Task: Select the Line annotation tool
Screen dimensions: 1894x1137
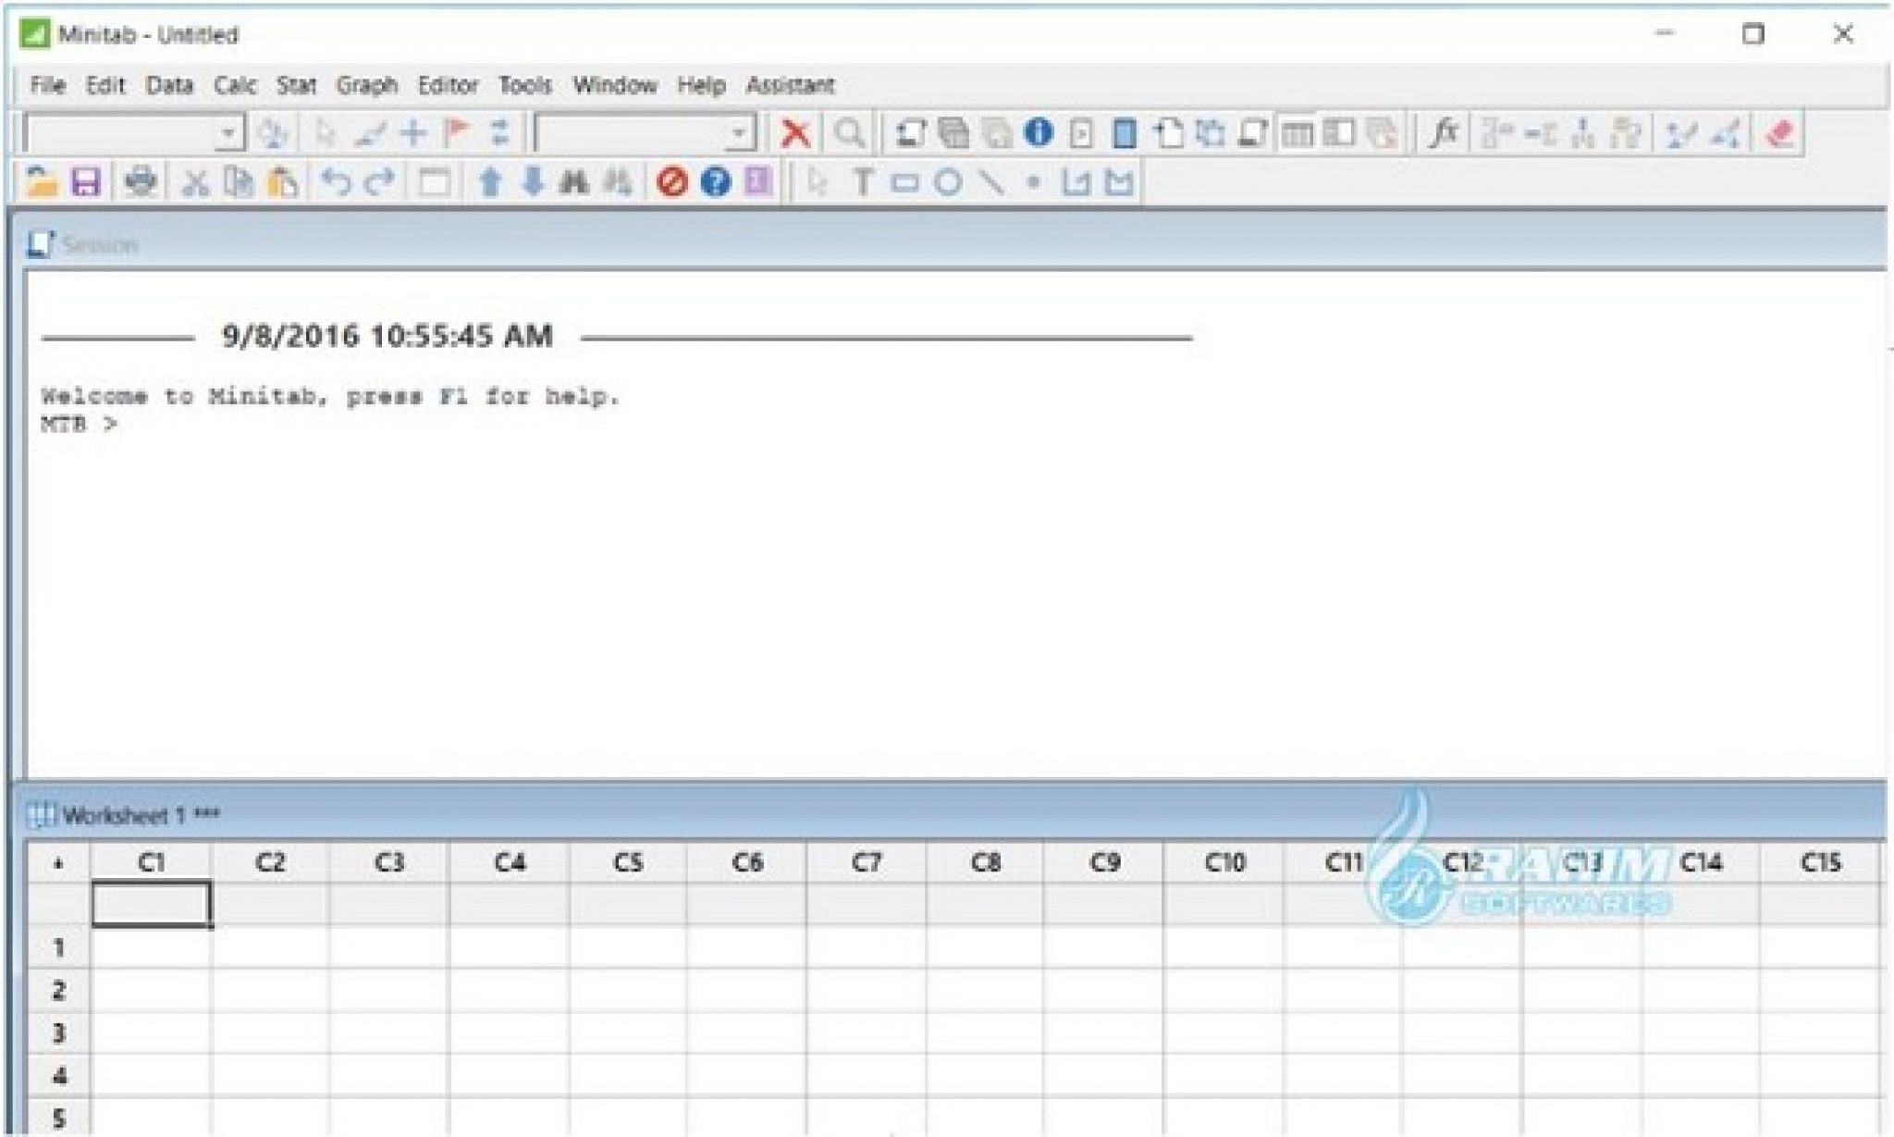Action: click(990, 182)
